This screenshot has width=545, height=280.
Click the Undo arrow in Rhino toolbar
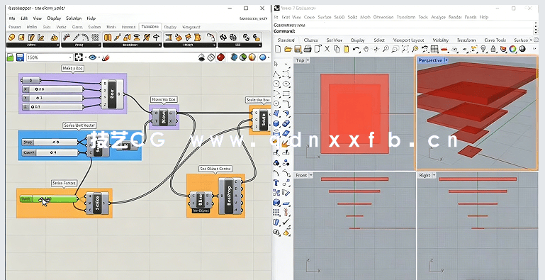[x=356, y=49]
